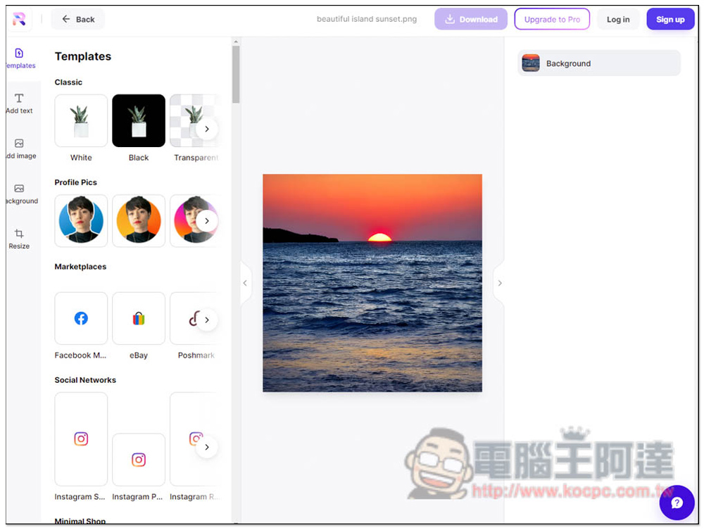The width and height of the screenshot is (704, 530).
Task: Select the eBay marketplace template
Action: (x=139, y=319)
